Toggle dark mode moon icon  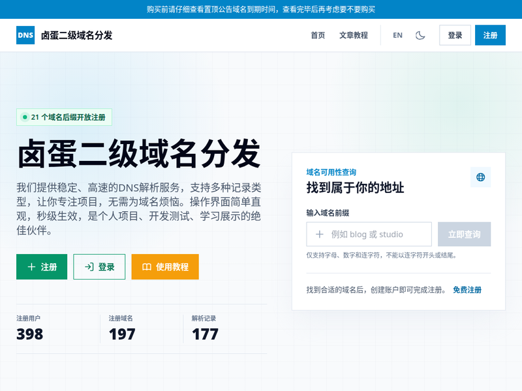(x=420, y=35)
